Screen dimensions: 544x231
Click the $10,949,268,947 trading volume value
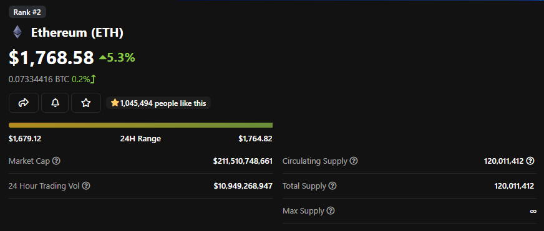click(243, 186)
